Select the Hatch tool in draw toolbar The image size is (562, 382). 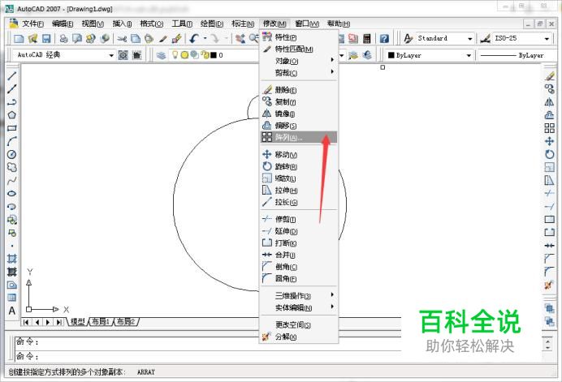(12, 259)
